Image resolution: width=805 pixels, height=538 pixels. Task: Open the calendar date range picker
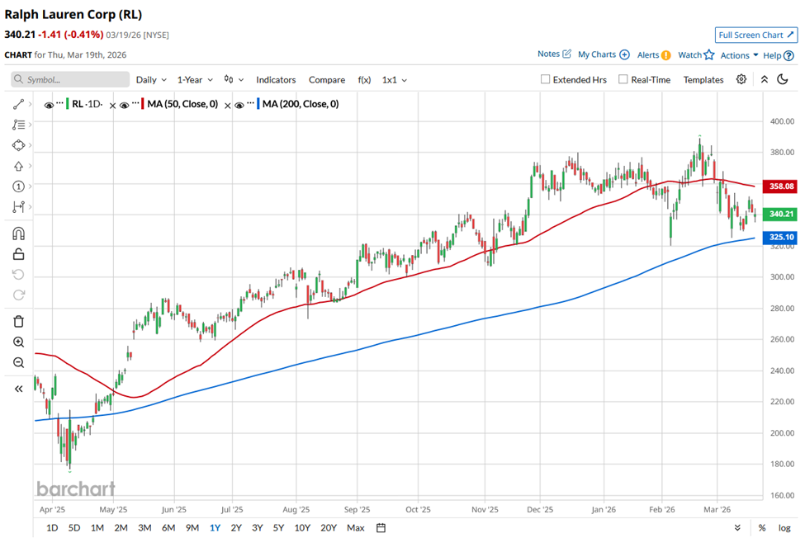(x=381, y=527)
